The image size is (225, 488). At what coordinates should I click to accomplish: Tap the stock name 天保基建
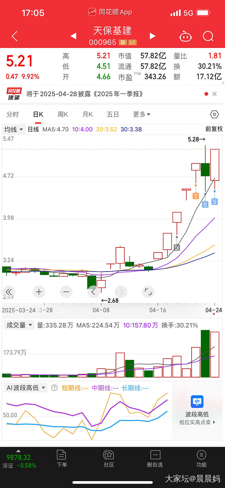pyautogui.click(x=112, y=31)
